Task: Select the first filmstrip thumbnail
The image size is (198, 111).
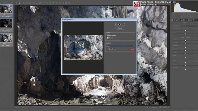Action: (6, 9)
